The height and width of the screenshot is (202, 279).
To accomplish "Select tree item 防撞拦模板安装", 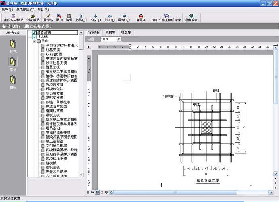I will (58, 133).
